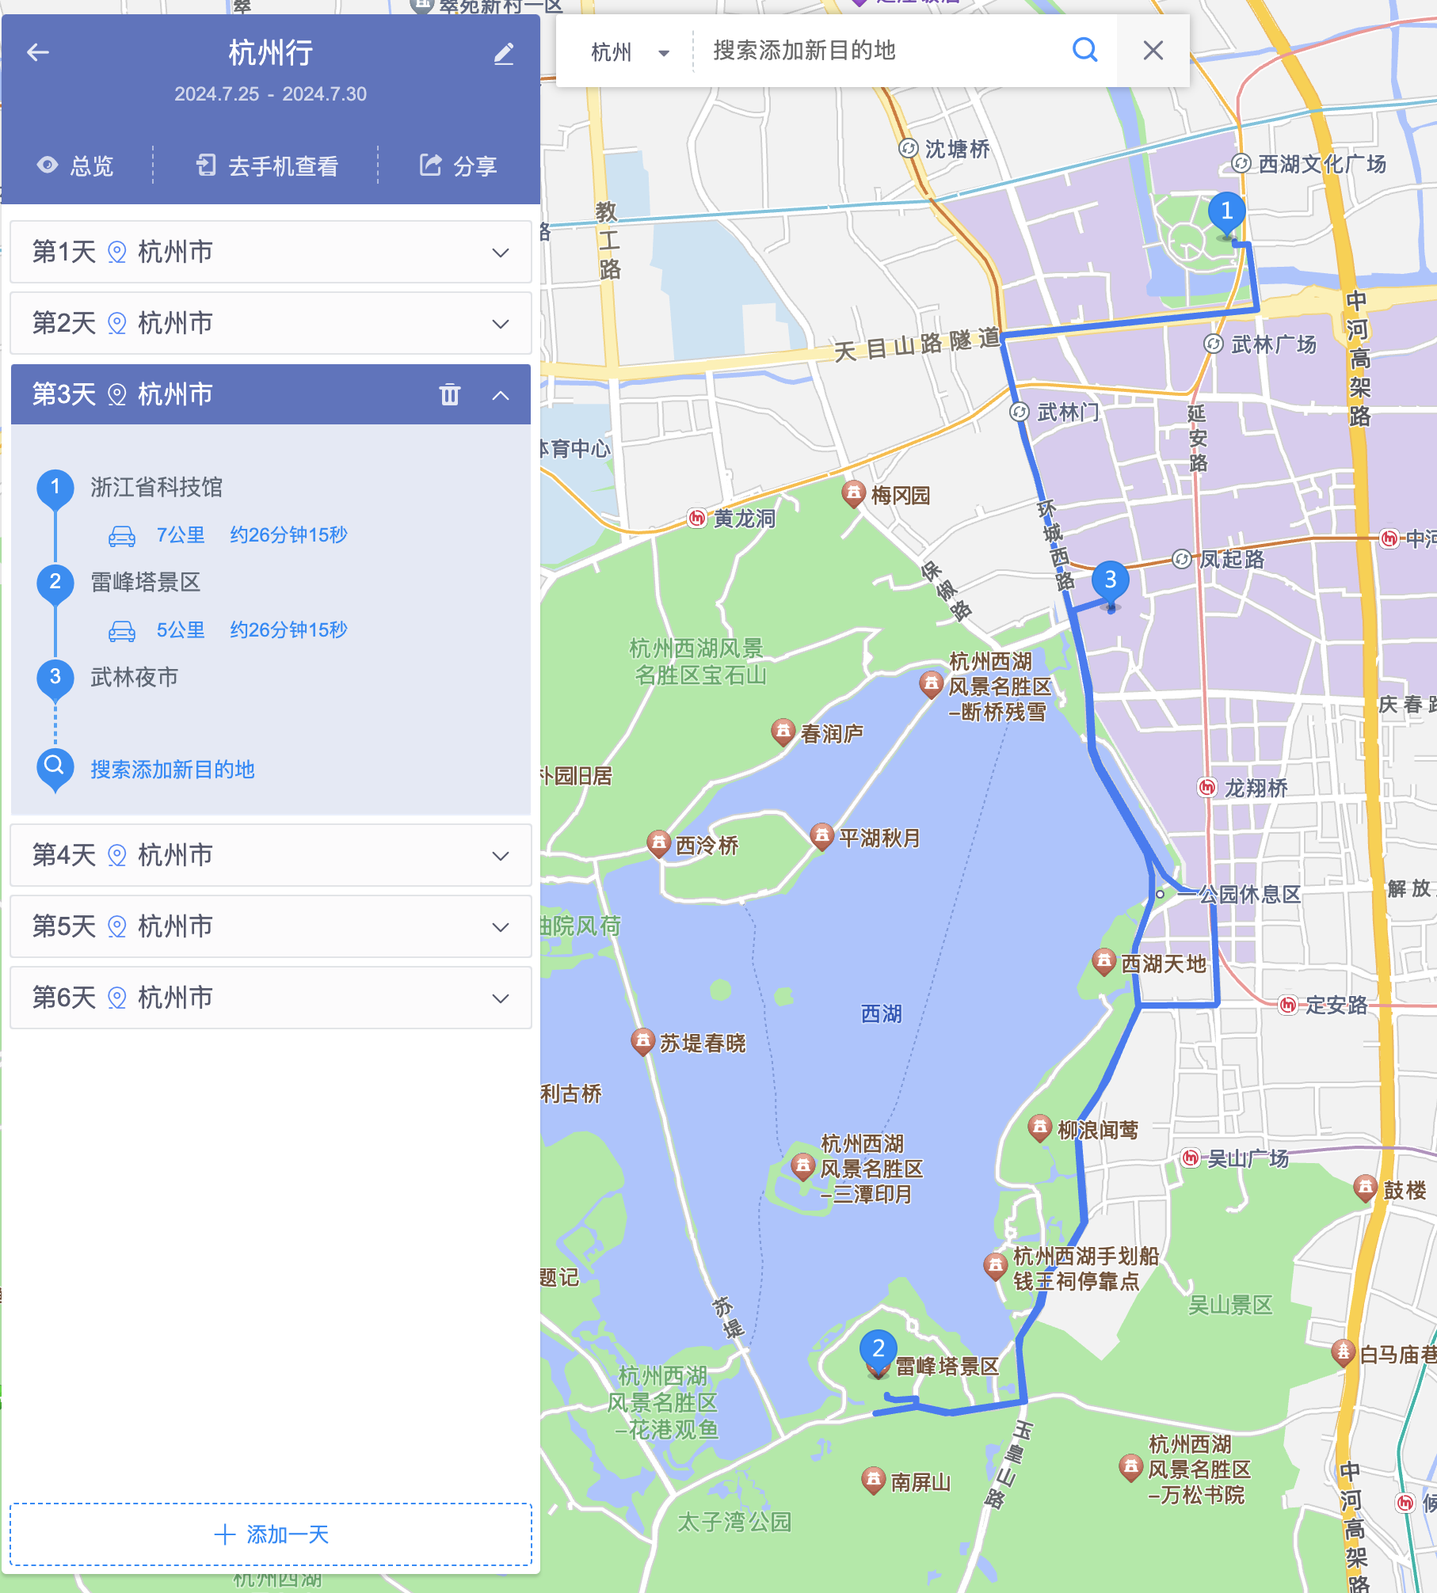Click the 平湖秋月 scenic spot icon
Screen dimensions: 1437x1593
tap(822, 836)
